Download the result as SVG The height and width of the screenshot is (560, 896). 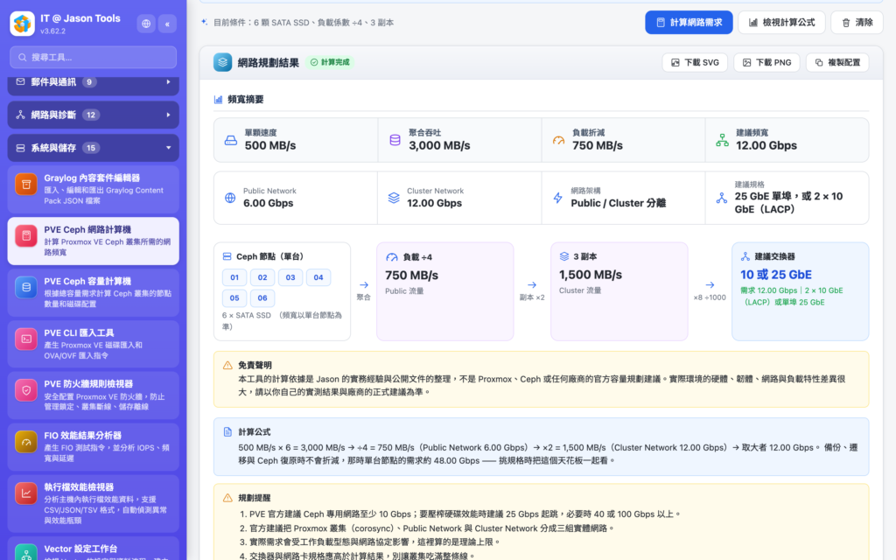coord(695,62)
